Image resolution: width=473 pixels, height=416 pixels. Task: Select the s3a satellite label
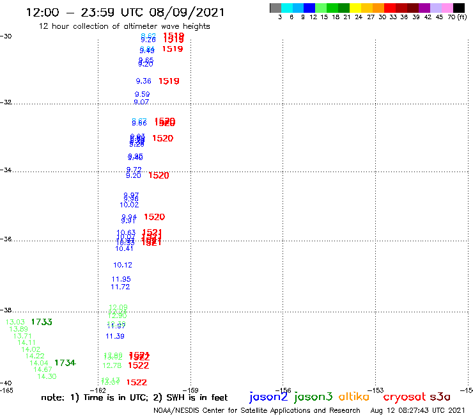pyautogui.click(x=440, y=397)
